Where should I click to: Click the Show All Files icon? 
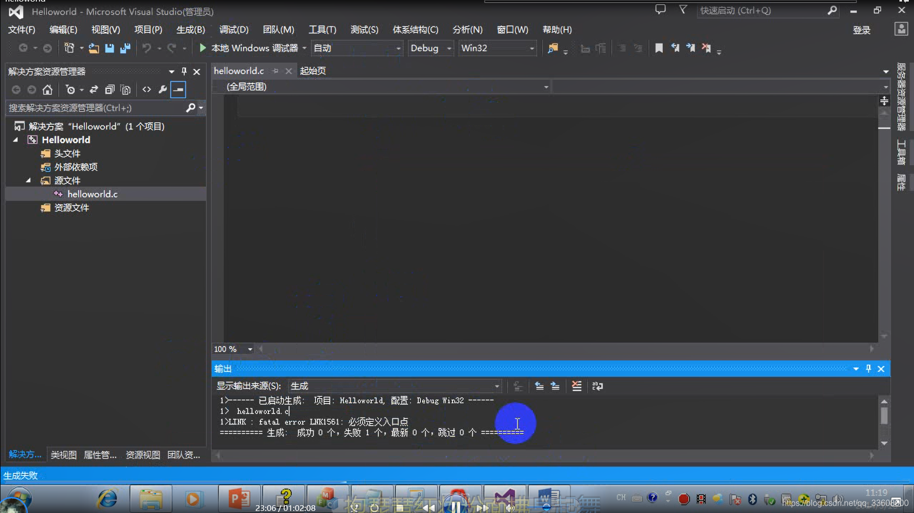(126, 90)
